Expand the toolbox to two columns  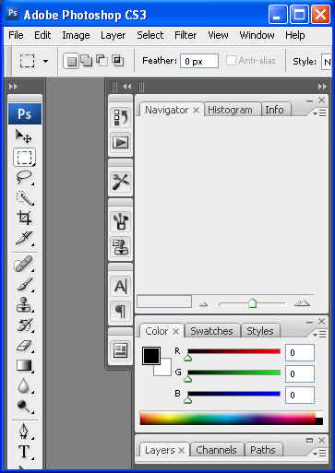click(x=13, y=87)
